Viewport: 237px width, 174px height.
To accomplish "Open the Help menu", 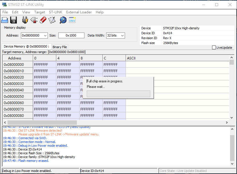I will [99, 12].
